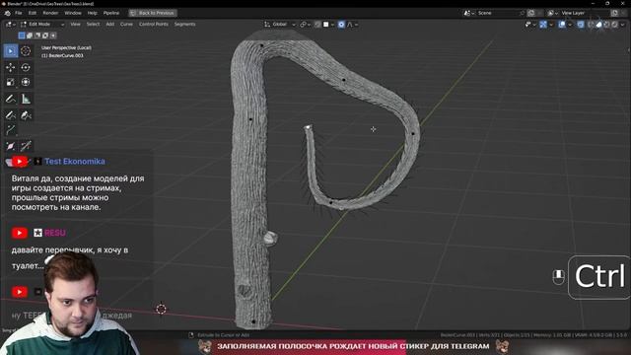Open the editor type dropdown
The image size is (631, 355).
tap(11, 25)
